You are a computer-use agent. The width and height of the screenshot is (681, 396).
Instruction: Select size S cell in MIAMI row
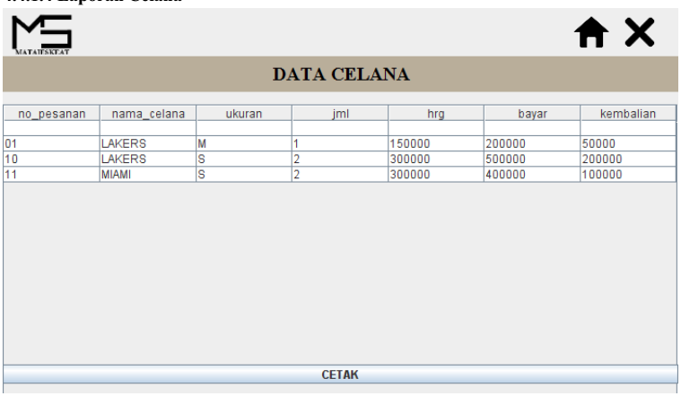point(244,175)
